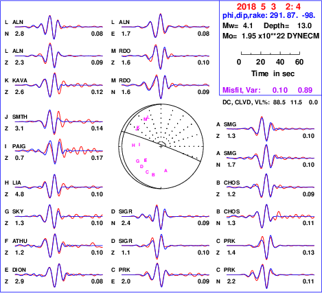
Task: Select the LIA Z waveform trace
Action: coord(59,187)
